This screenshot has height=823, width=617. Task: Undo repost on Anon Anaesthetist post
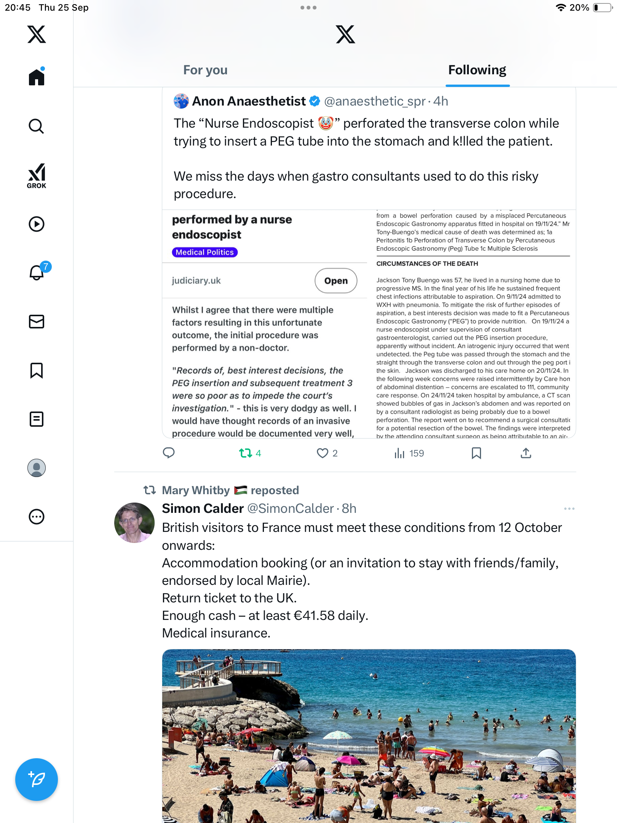[246, 453]
